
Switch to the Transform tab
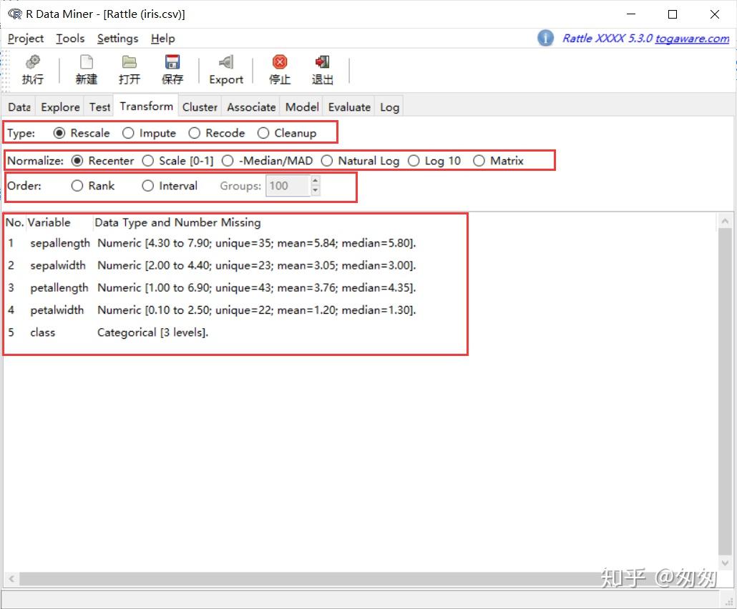146,106
